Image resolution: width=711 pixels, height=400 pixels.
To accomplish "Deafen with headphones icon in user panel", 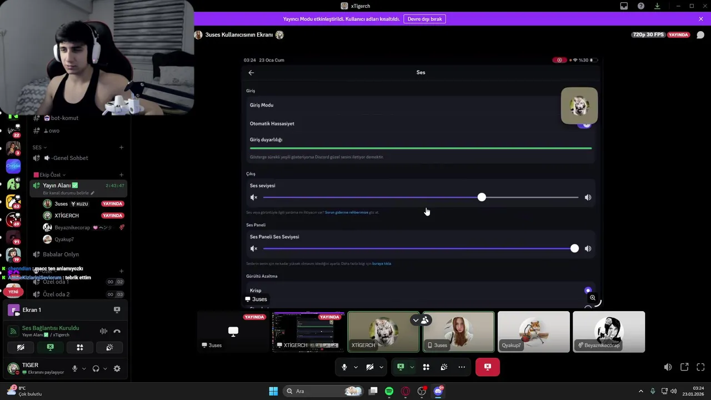I will pyautogui.click(x=96, y=368).
